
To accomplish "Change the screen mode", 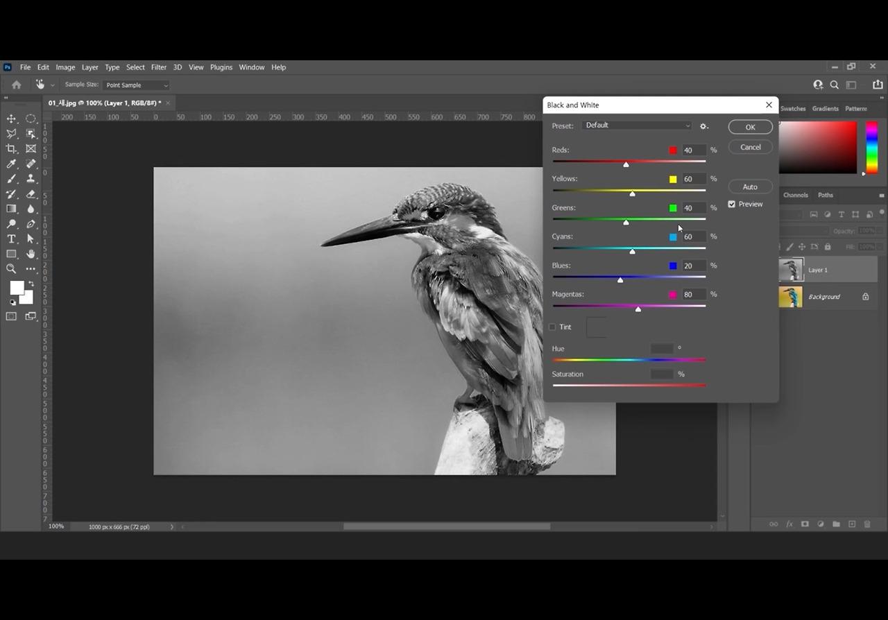I will 31,316.
